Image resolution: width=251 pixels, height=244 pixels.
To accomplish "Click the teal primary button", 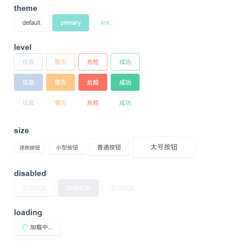I will tap(71, 23).
